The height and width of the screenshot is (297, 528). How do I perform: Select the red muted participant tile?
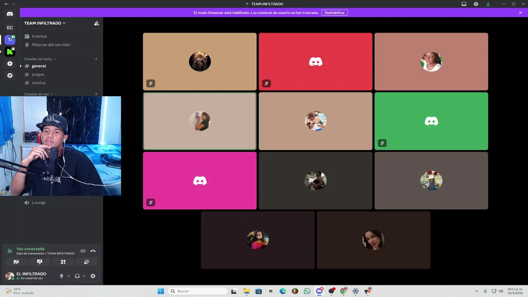316,61
